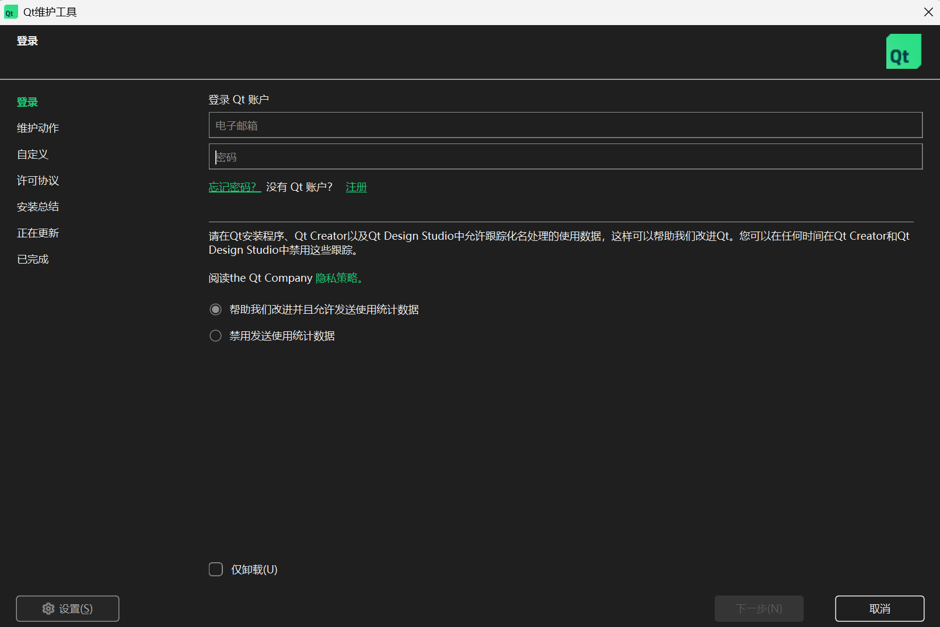Image resolution: width=940 pixels, height=627 pixels.
Task: Focus the 电子邮箱 input field
Action: click(x=565, y=125)
